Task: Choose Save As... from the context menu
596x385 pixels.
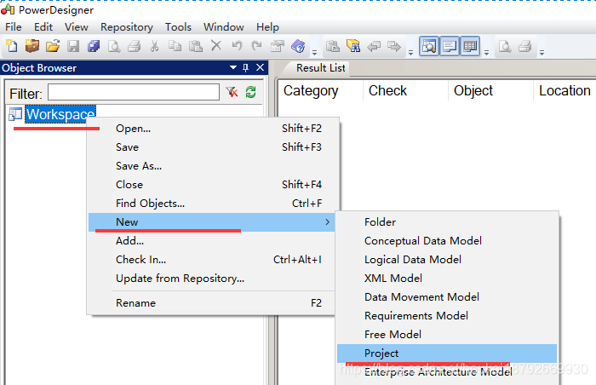Action: pyautogui.click(x=212, y=166)
